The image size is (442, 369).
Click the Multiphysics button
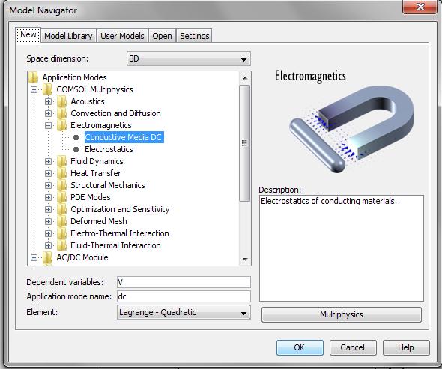[x=342, y=314]
